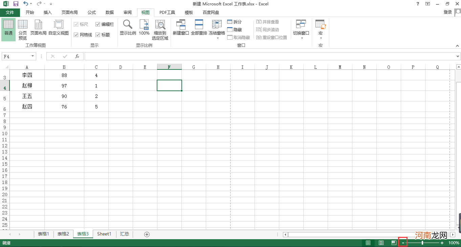The height and width of the screenshot is (247, 461).
Task: Switch to the Home (开始) tab
Action: [x=29, y=13]
